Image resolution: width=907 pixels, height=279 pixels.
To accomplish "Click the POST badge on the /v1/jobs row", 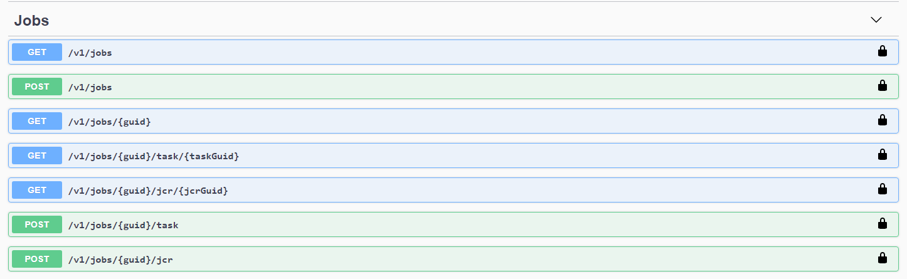I will 37,87.
